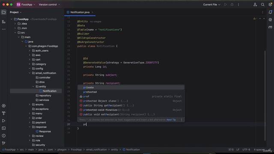The image size is (274, 154).
Task: Show more tool windows ellipsis
Action: (4, 29)
